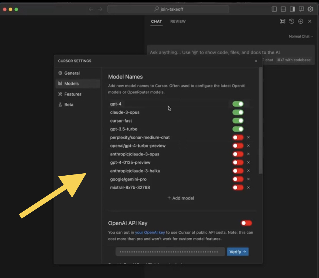319x278 pixels.
Task: Click the Add model button
Action: tap(181, 198)
